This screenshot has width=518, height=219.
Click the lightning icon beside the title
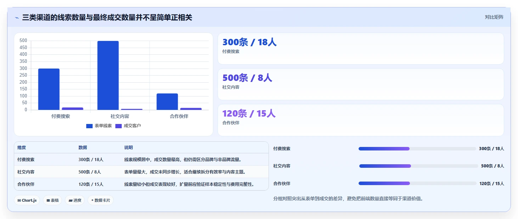(17, 17)
